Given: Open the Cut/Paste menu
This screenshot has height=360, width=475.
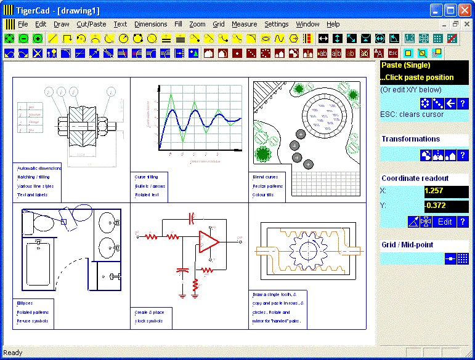Looking at the screenshot, I should tap(91, 24).
